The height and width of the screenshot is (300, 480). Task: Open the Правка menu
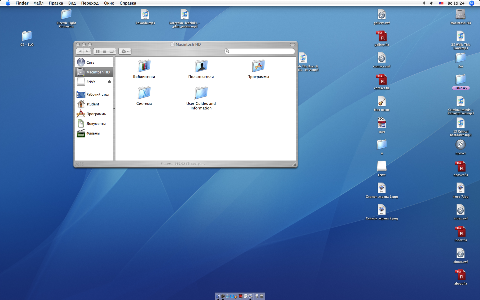coord(56,3)
